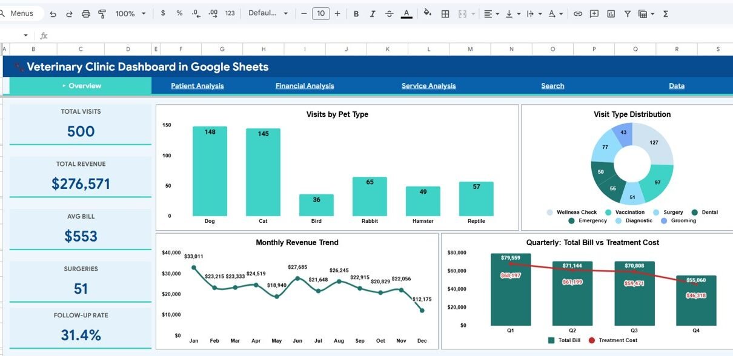Open the Functions sigma icon

click(x=666, y=13)
